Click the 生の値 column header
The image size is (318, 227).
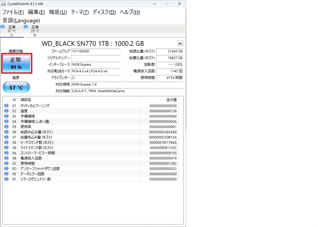pyautogui.click(x=159, y=100)
